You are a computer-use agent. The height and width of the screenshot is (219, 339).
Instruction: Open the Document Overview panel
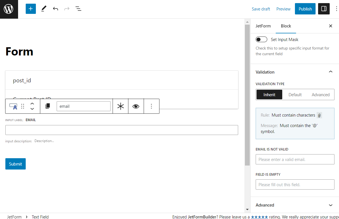(x=78, y=9)
